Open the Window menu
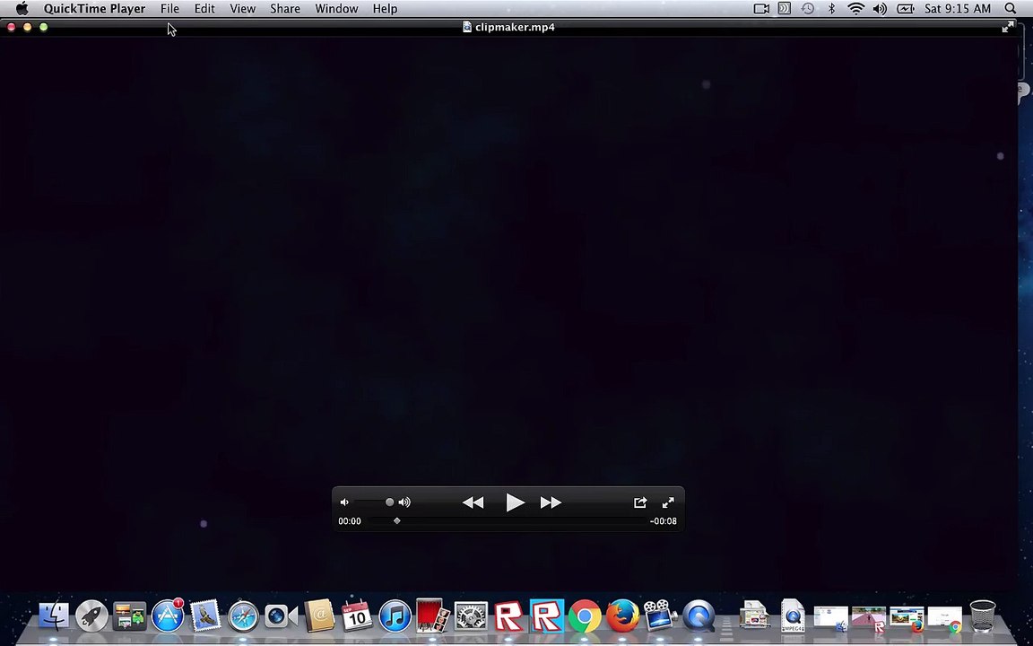This screenshot has width=1033, height=646. point(336,9)
